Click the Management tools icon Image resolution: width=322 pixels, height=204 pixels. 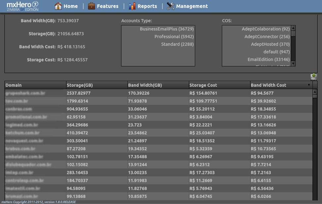(170, 6)
